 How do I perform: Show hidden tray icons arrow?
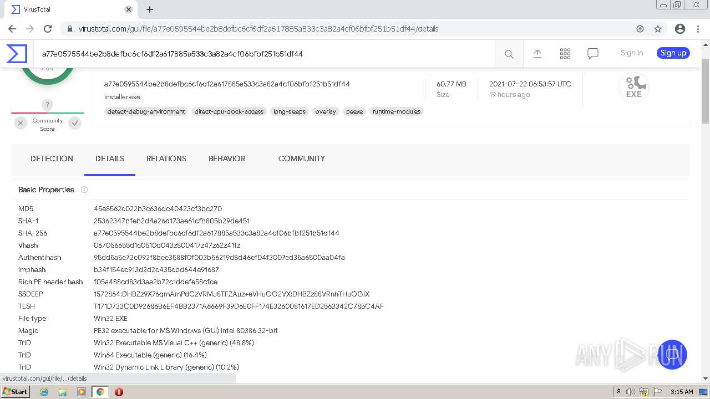tap(618, 392)
